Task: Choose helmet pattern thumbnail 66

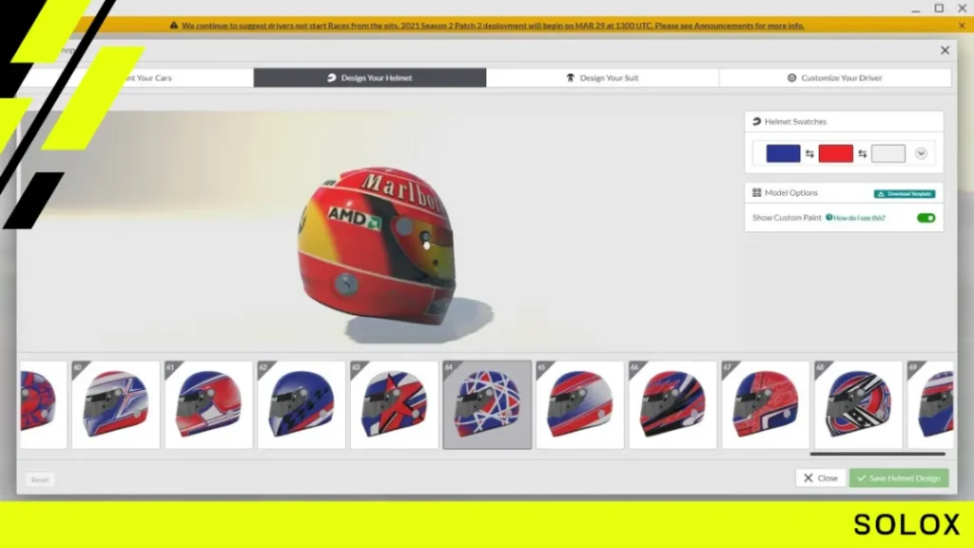Action: (x=672, y=404)
